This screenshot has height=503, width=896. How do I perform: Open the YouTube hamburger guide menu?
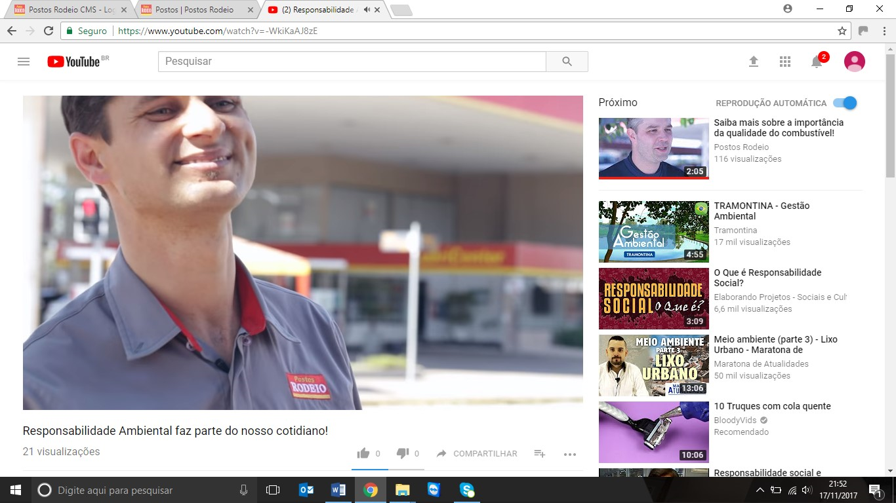24,62
